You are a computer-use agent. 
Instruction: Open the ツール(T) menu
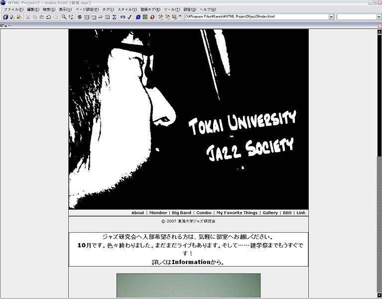click(172, 9)
